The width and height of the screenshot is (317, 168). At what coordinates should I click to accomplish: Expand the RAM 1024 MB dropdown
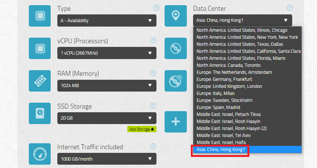[x=107, y=85]
